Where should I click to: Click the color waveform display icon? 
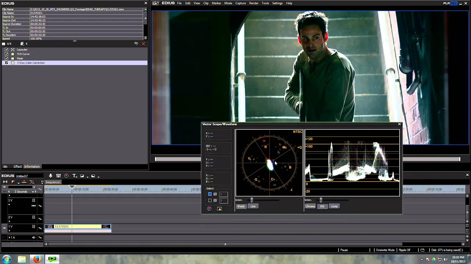pos(219,209)
